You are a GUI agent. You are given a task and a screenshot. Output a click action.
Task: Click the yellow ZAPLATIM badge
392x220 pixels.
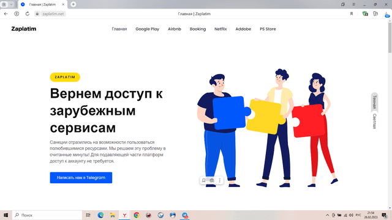65,77
